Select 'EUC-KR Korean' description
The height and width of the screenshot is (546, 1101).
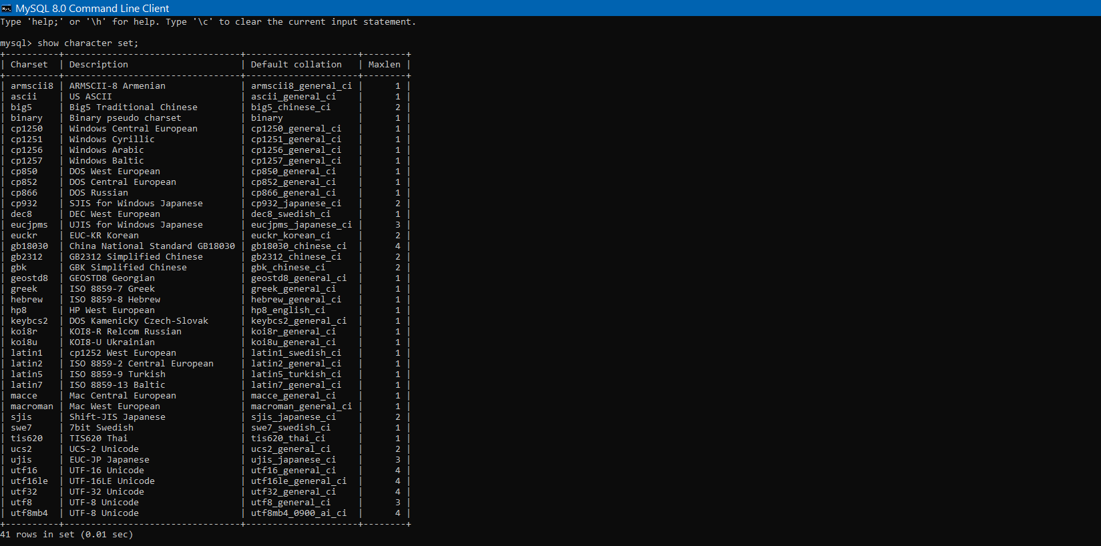point(104,236)
